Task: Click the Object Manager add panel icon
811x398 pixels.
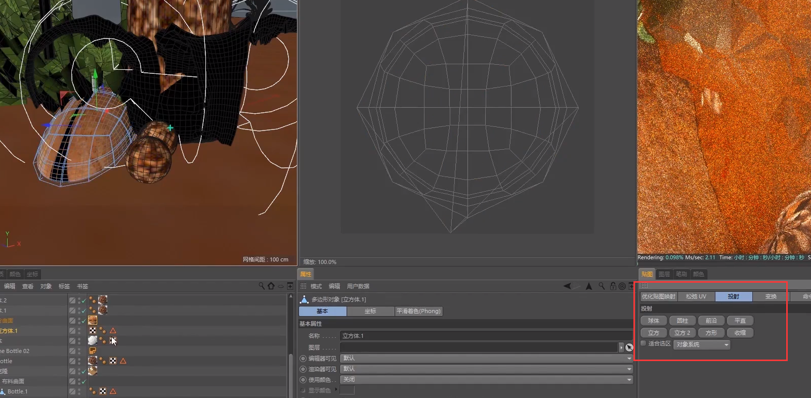Action: click(290, 286)
